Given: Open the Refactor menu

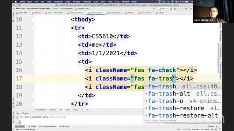Looking at the screenshot, I should click(x=87, y=1).
